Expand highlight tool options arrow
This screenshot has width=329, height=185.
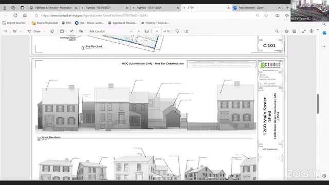click(x=21, y=31)
